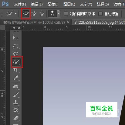
Task: Select the Crop tool
Action: [16, 70]
